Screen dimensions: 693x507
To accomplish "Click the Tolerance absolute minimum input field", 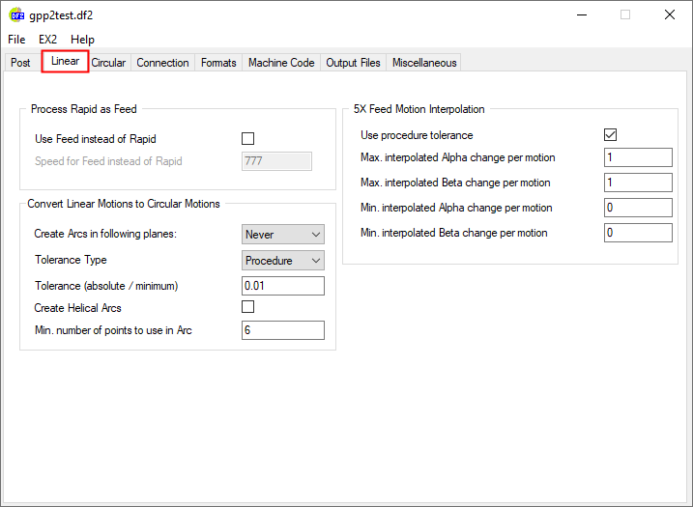I will pos(282,286).
